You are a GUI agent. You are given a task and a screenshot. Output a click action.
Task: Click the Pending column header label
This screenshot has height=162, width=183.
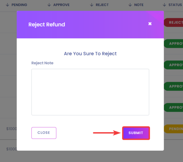[19, 5]
